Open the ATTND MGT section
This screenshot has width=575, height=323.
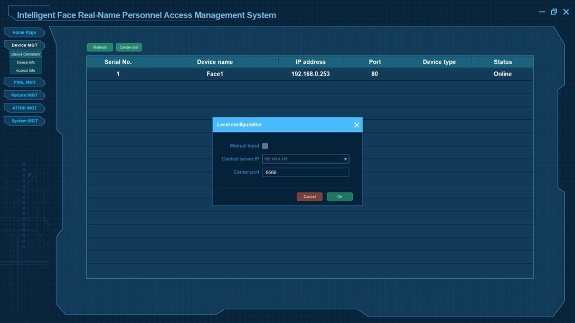[x=24, y=108]
